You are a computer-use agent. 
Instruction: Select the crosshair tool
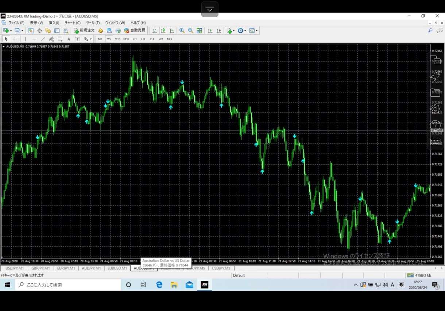15,39
